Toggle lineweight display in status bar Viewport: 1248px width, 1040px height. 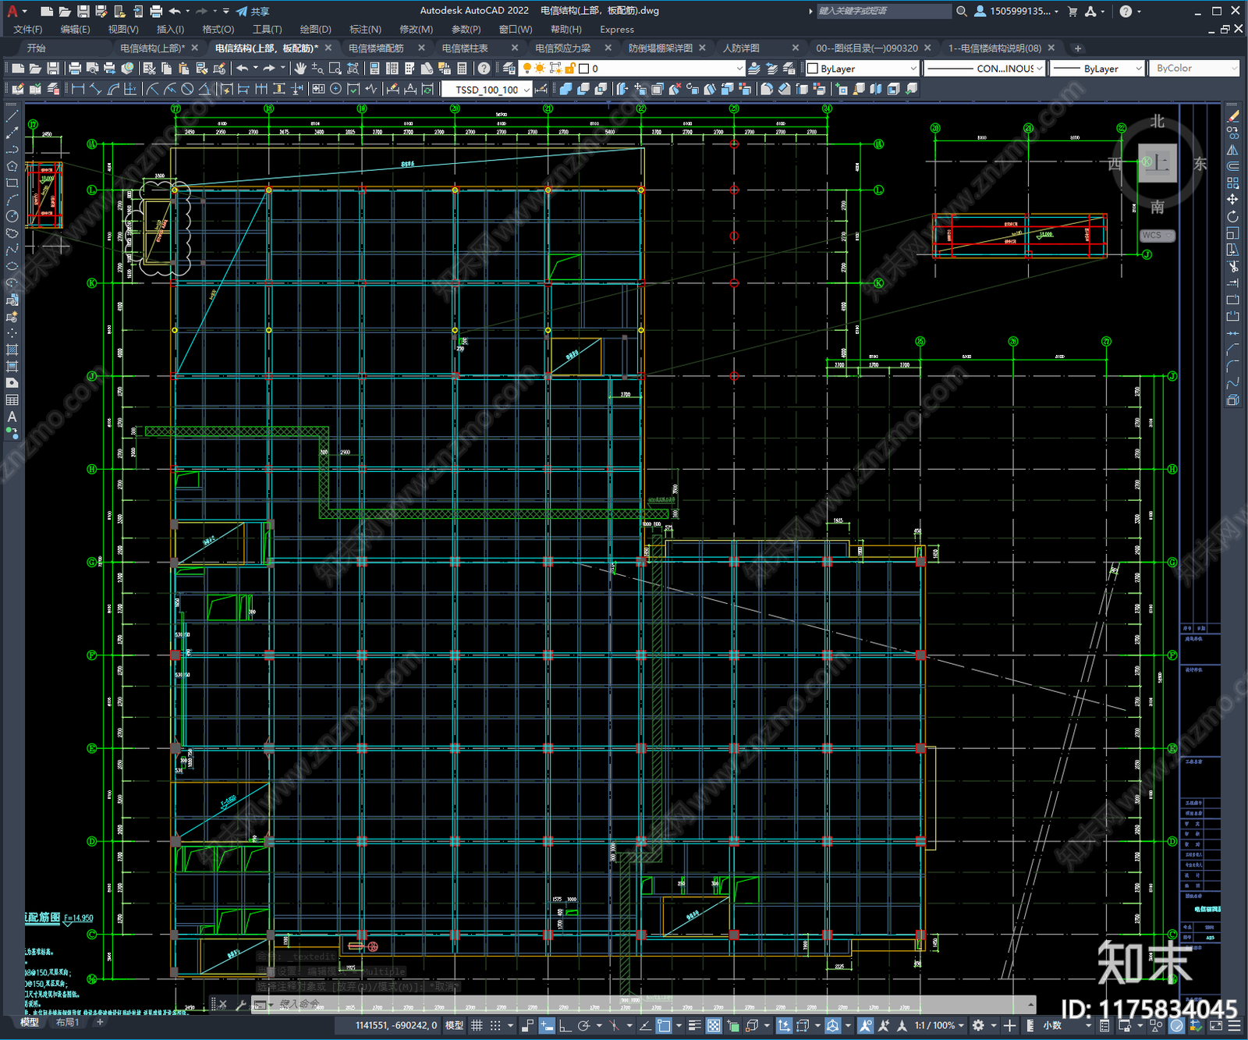coord(694,1025)
